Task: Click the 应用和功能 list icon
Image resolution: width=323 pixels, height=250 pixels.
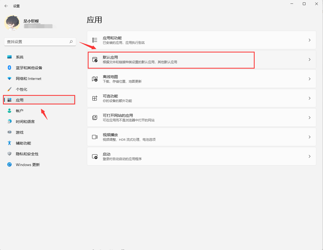Action: (x=94, y=40)
